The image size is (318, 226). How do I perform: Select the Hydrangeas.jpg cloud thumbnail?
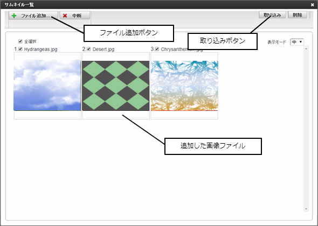point(47,85)
